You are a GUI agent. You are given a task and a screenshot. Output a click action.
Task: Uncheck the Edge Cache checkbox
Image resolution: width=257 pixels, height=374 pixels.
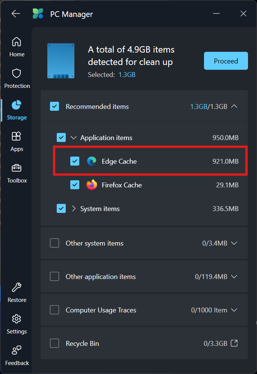pos(75,161)
